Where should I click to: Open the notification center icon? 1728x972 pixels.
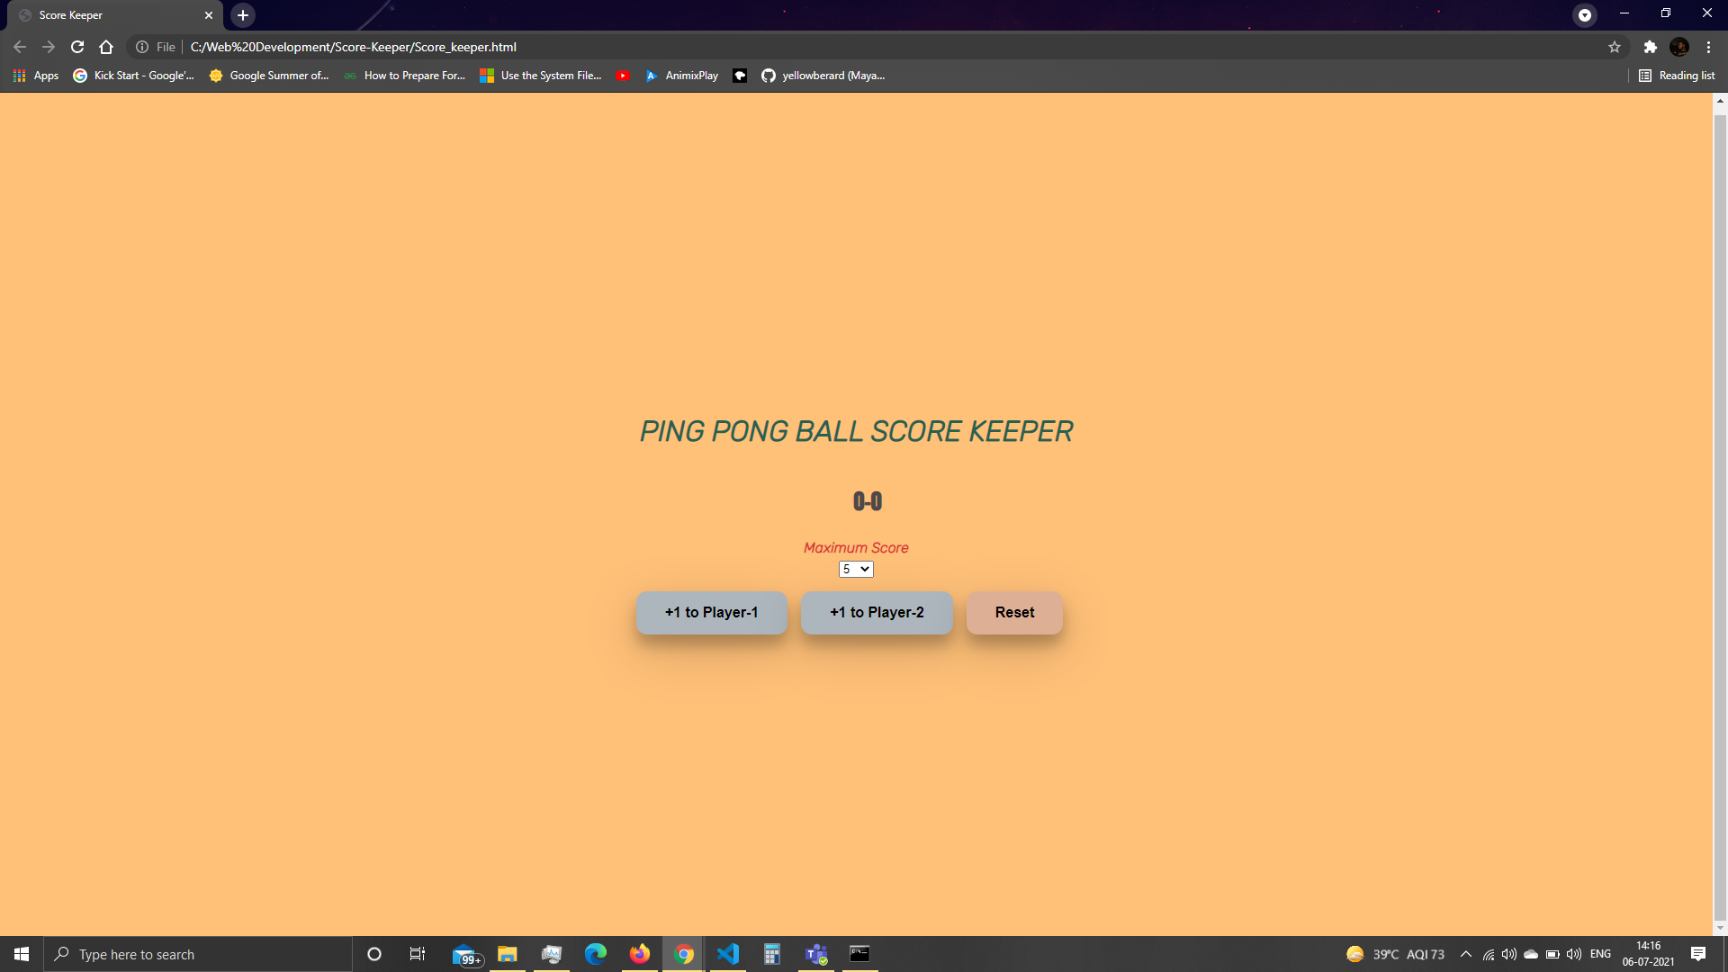pos(1698,954)
